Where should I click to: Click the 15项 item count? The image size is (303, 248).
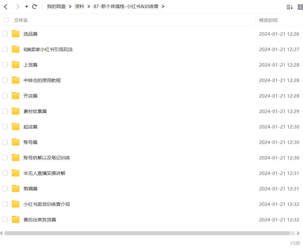295,243
